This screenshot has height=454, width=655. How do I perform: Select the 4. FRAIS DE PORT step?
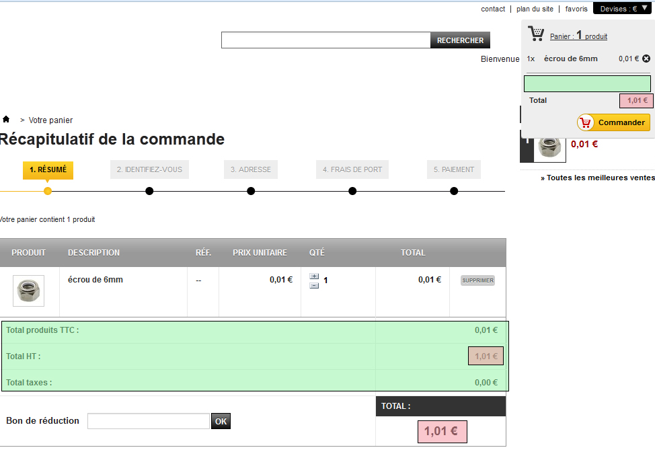pos(352,169)
